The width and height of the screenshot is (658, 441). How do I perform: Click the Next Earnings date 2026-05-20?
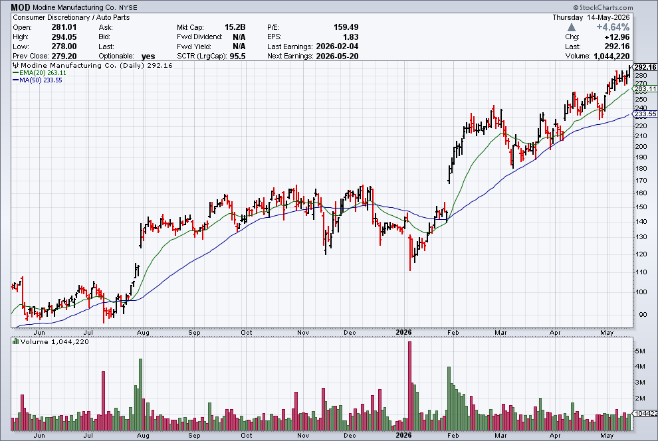coord(338,56)
